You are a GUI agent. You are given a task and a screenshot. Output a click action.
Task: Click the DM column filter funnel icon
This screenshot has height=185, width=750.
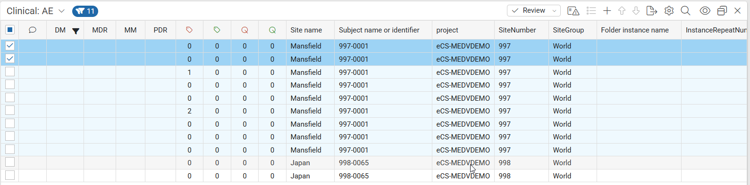tap(76, 31)
